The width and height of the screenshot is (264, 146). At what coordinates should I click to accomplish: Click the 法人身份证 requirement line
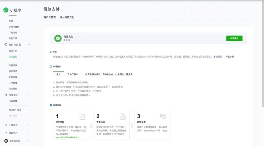point(72,95)
